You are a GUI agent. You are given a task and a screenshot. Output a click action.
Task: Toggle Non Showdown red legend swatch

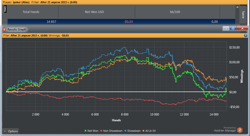pyautogui.click(x=101, y=131)
